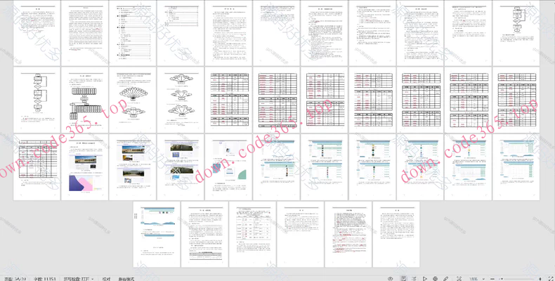Select the page with three stacked ER diagrams
Viewport: 555px width, 281px height.
coord(181,100)
